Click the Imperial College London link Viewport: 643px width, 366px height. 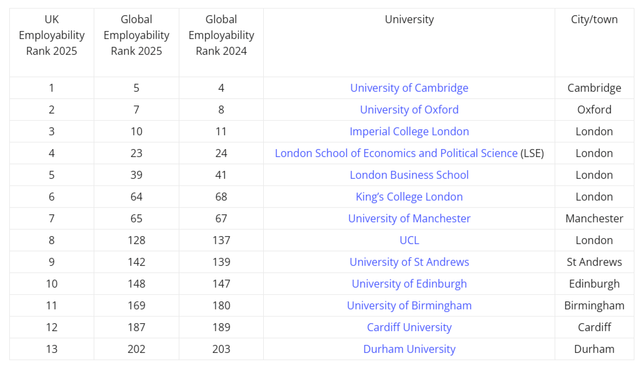[x=409, y=131]
